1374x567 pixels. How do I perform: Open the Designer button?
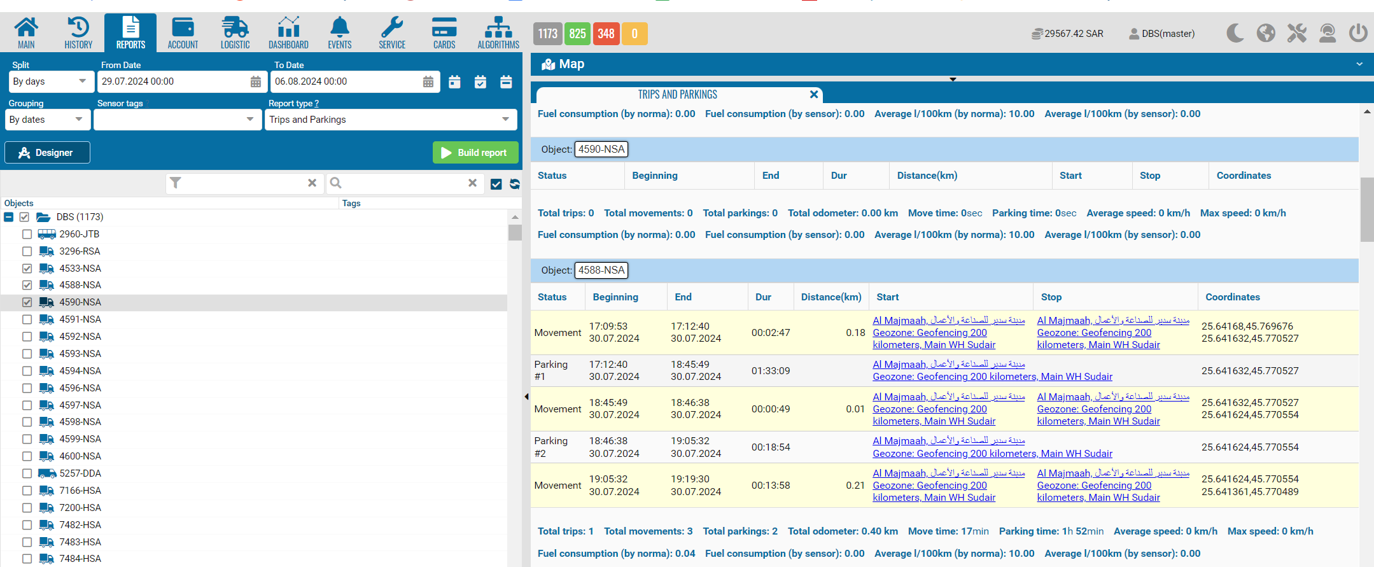pyautogui.click(x=47, y=153)
